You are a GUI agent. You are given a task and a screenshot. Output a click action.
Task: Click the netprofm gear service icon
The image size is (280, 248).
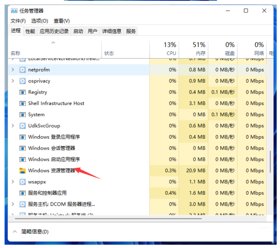coord(22,70)
